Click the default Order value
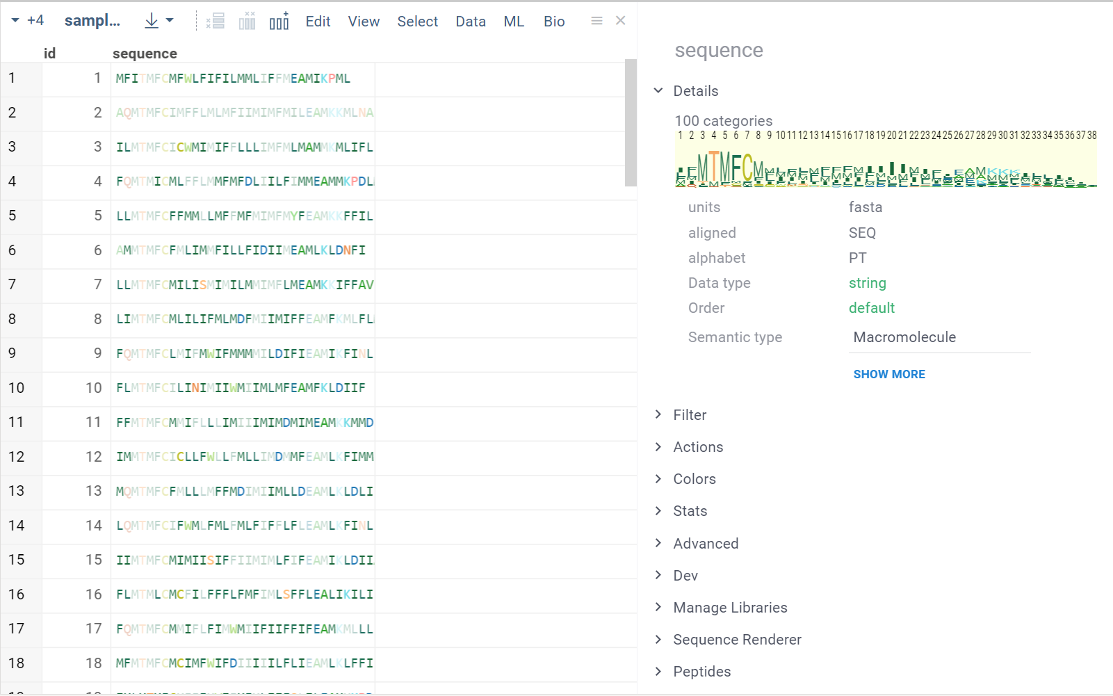 [872, 308]
